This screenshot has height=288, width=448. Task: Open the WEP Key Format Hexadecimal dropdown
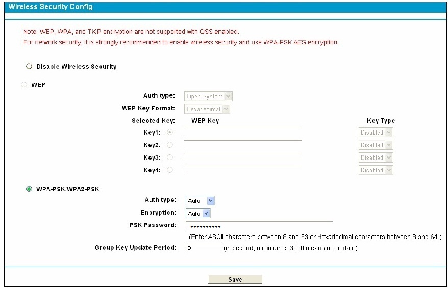[x=207, y=109]
